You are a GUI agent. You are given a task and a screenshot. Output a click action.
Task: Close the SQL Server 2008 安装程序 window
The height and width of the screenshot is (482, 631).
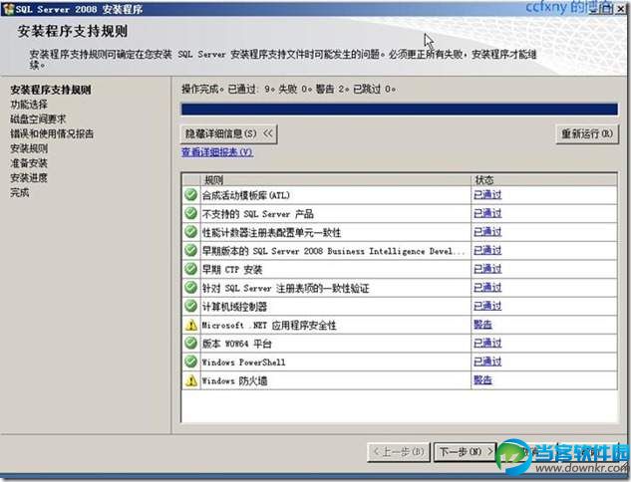pos(621,9)
